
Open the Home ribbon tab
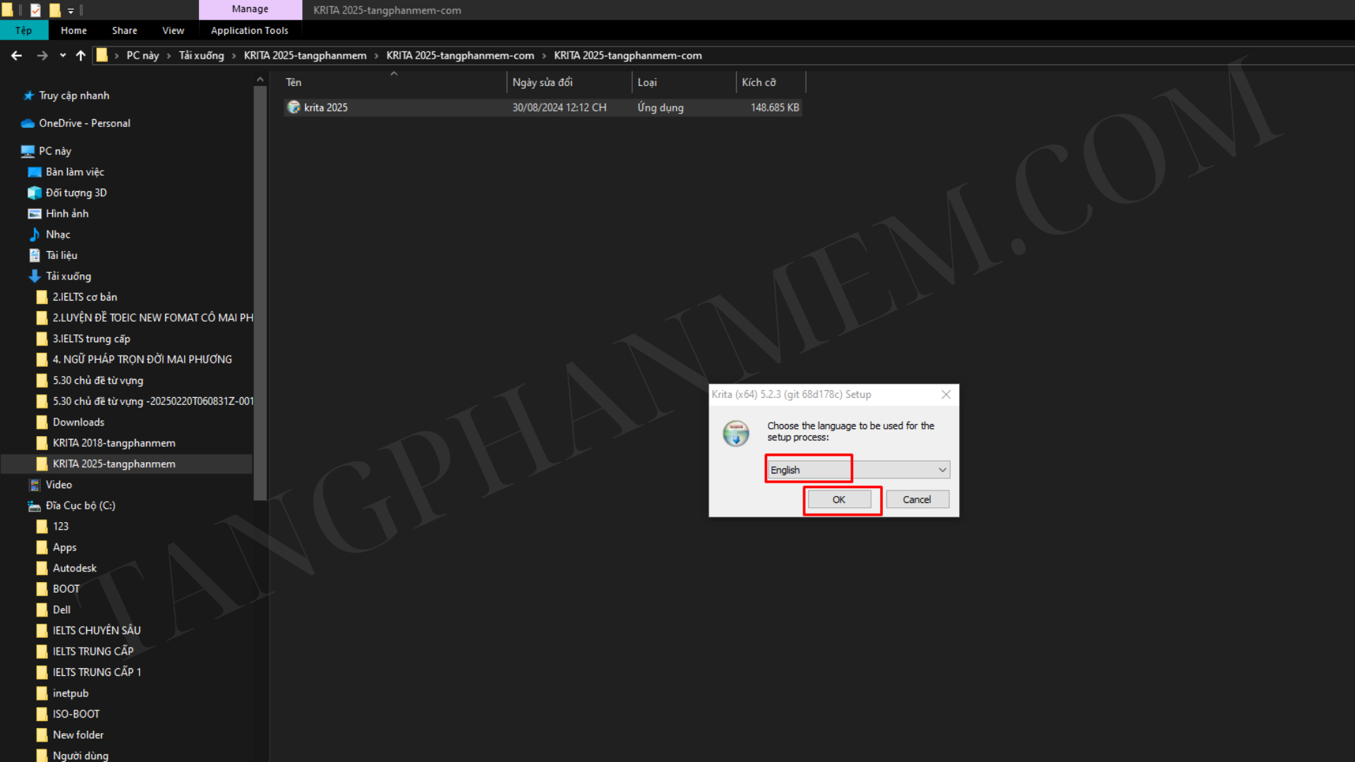73,30
